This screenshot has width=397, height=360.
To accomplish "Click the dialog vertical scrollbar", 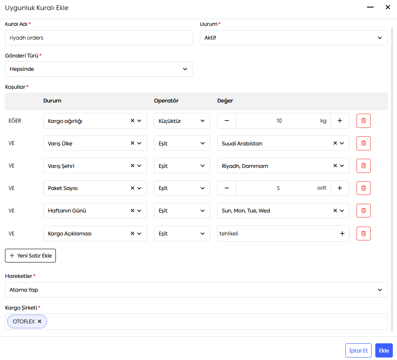I will 392,180.
